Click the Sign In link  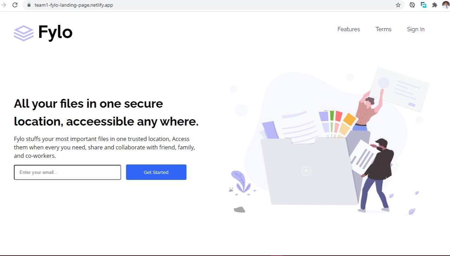pos(416,29)
